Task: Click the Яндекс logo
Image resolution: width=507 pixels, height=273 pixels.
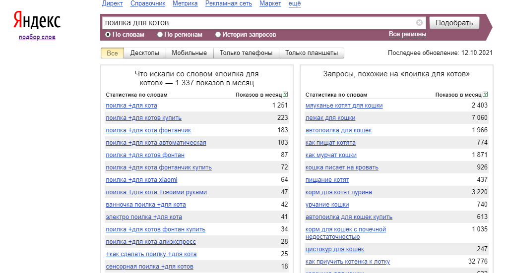Action: (x=37, y=20)
